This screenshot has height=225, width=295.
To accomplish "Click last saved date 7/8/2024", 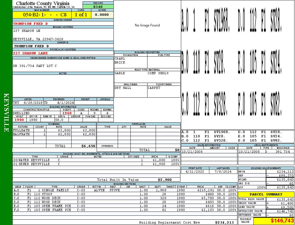I will click(223, 172).
